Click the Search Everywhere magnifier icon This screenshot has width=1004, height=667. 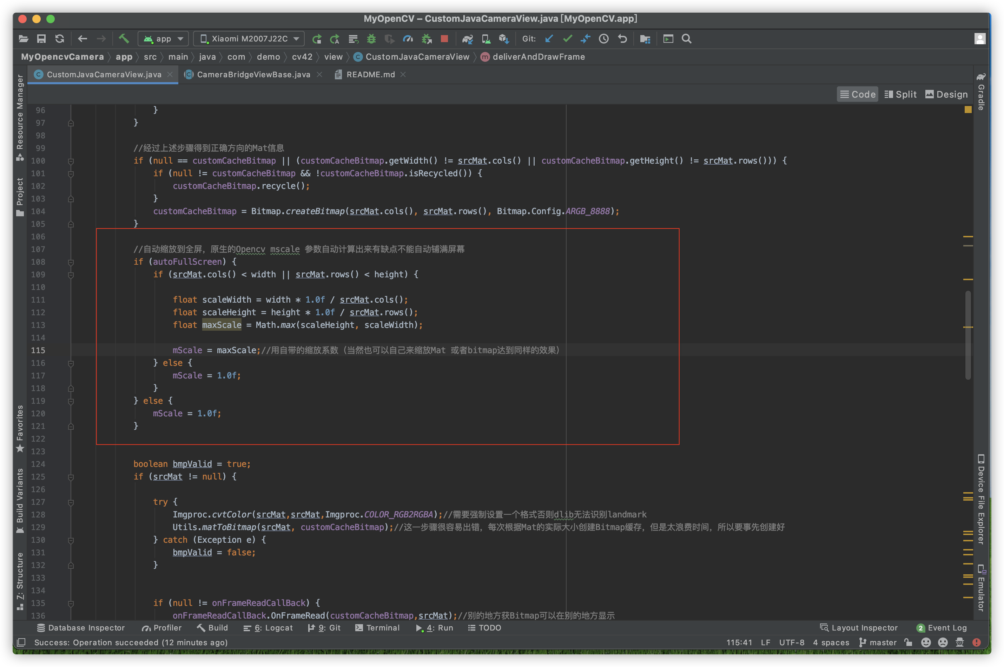686,39
